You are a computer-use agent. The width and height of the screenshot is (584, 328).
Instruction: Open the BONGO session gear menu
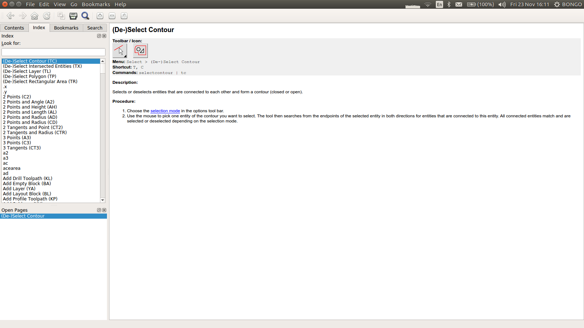[568, 4]
